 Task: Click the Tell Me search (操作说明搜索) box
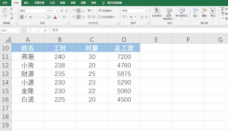(x=112, y=3)
